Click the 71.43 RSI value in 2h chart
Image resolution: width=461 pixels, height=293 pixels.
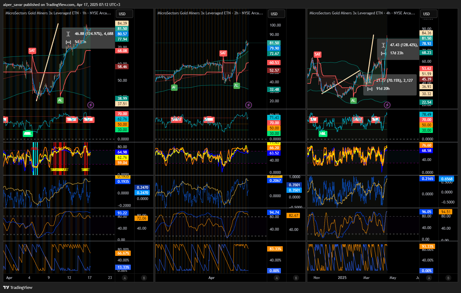pyautogui.click(x=274, y=118)
